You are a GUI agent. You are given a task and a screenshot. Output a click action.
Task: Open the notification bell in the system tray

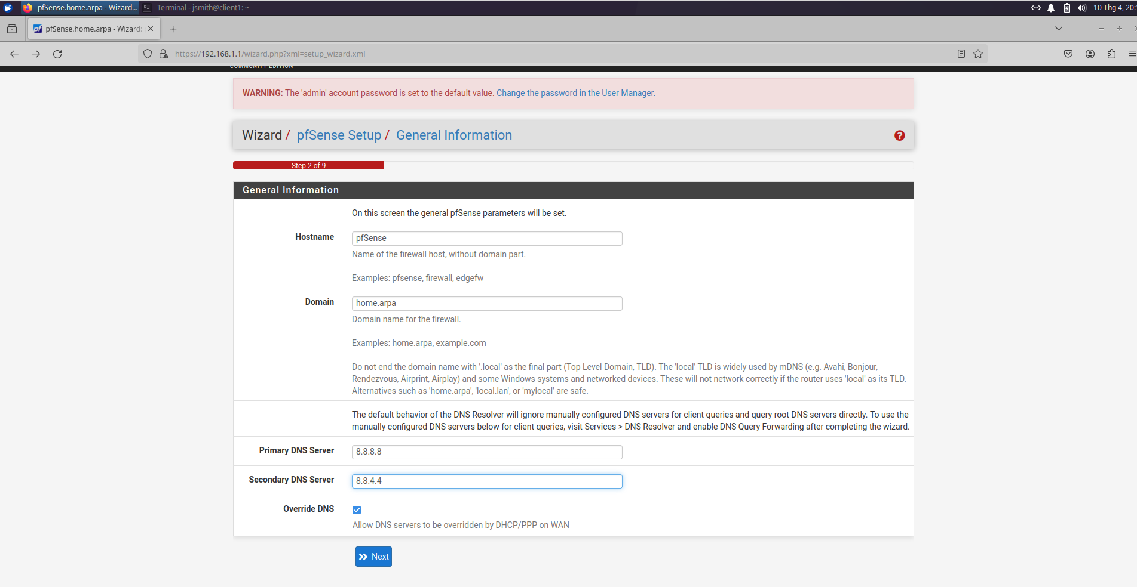(1051, 8)
